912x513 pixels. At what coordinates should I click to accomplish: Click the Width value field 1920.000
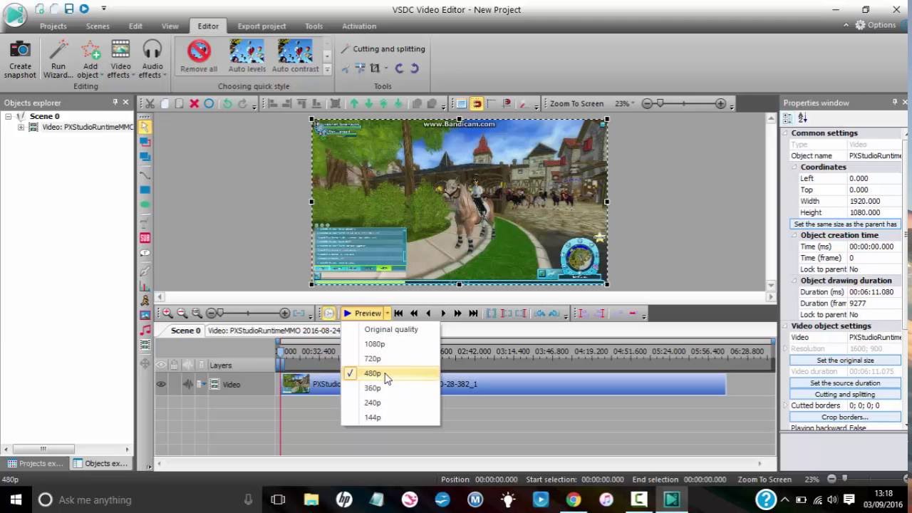tap(874, 201)
